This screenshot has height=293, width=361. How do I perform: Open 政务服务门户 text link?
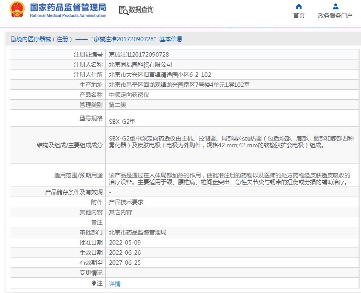(335, 15)
